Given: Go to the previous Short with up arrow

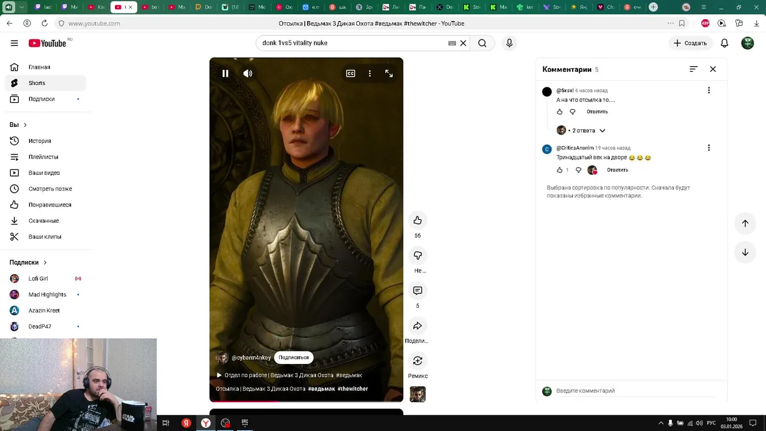Looking at the screenshot, I should coord(745,223).
